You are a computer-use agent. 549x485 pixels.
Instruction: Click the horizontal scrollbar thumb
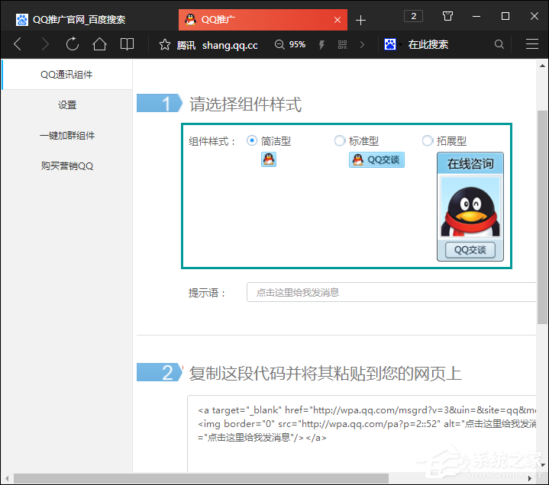[x=201, y=478]
